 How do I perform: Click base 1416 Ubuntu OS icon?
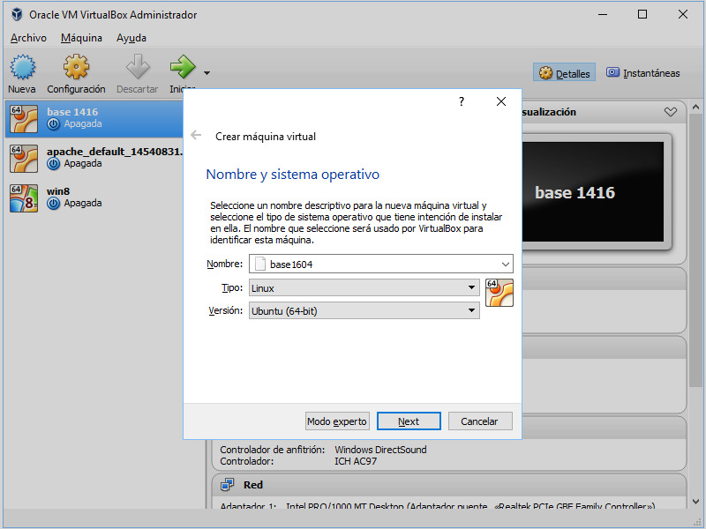24,119
